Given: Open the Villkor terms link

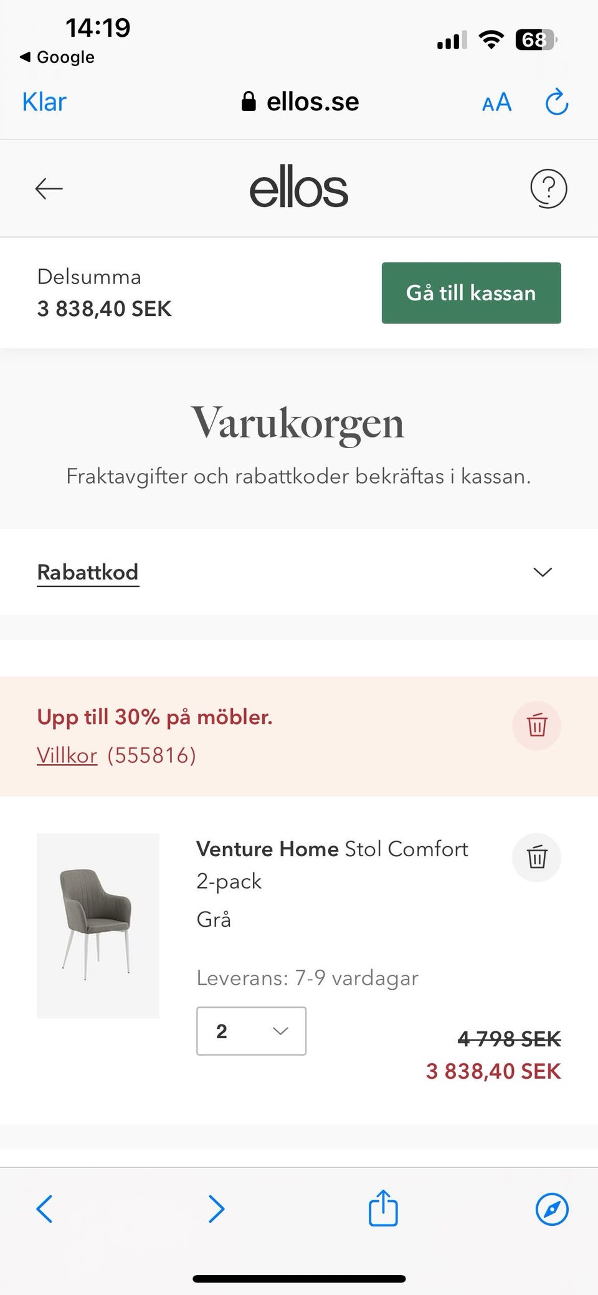Looking at the screenshot, I should coord(67,755).
